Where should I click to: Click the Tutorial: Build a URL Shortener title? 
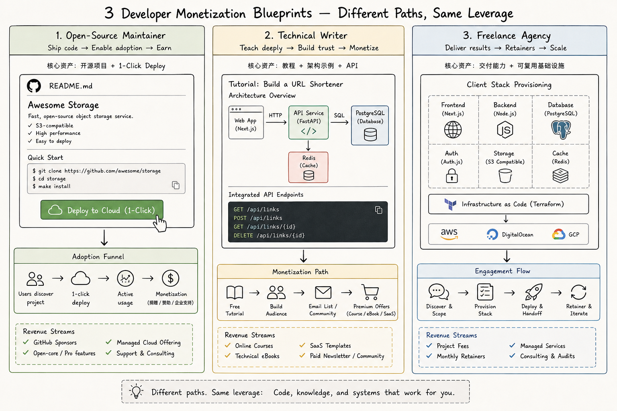(286, 84)
